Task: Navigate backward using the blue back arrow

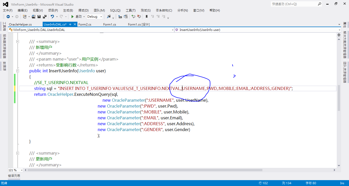Action: [x=8, y=17]
